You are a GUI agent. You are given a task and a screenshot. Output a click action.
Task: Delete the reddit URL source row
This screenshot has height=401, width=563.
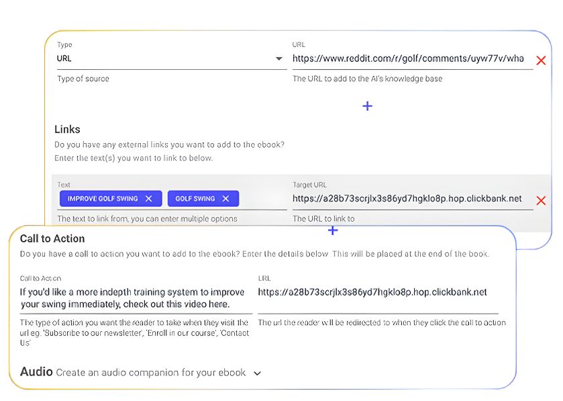(x=541, y=60)
